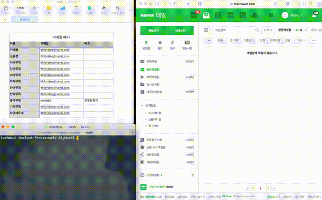Open select-all checkbox dropdown arrow
Viewport: 322px width, 200px height.
click(209, 41)
